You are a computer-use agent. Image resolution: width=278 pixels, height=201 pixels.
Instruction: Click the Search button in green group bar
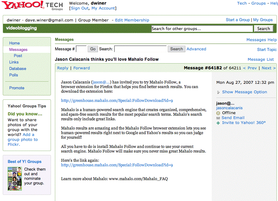(x=263, y=29)
